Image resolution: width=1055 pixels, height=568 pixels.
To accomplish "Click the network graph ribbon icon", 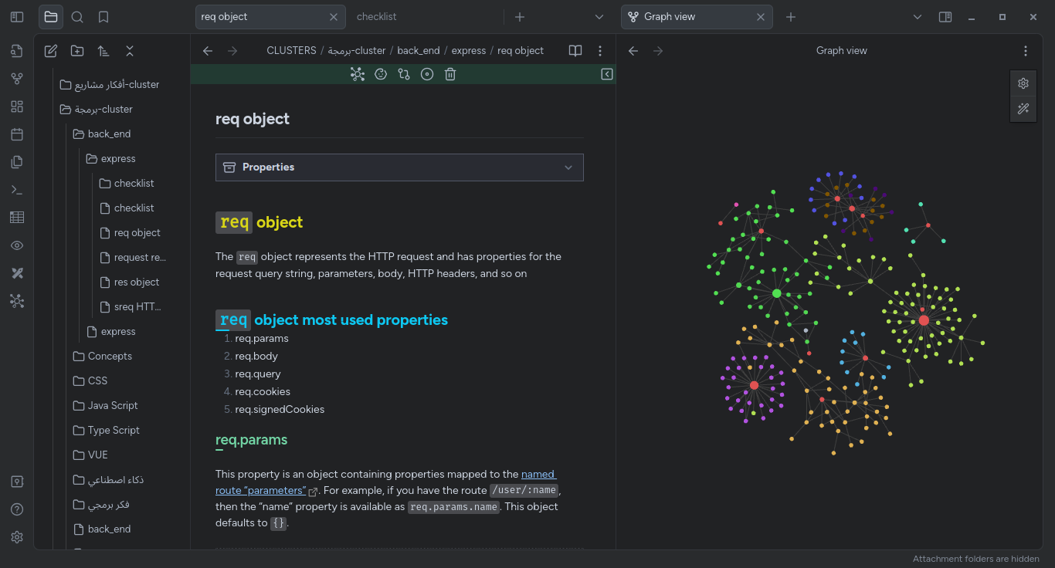I will tap(17, 301).
